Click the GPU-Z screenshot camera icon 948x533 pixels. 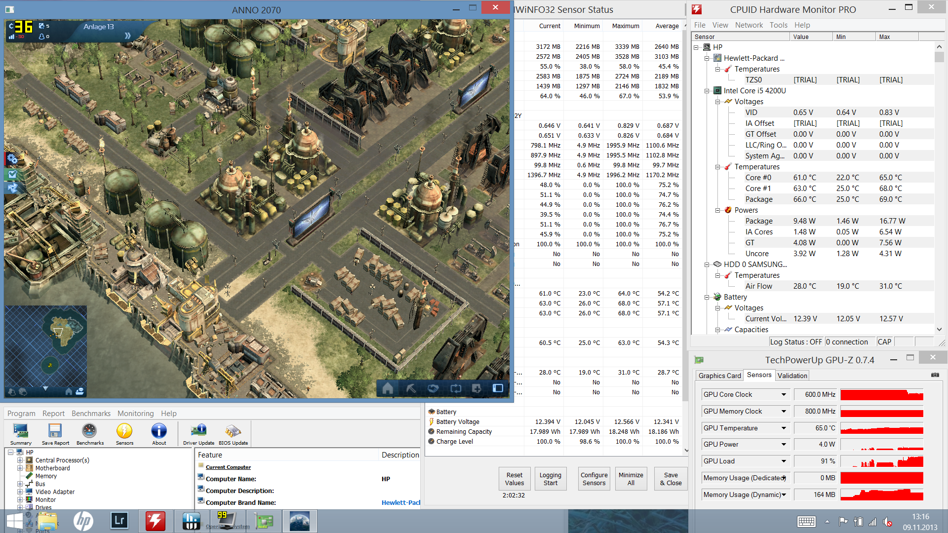pos(935,375)
